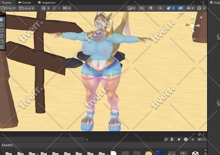The height and width of the screenshot is (155, 220).
Task: Select the Hand (View) tool
Action: tap(2, 19)
